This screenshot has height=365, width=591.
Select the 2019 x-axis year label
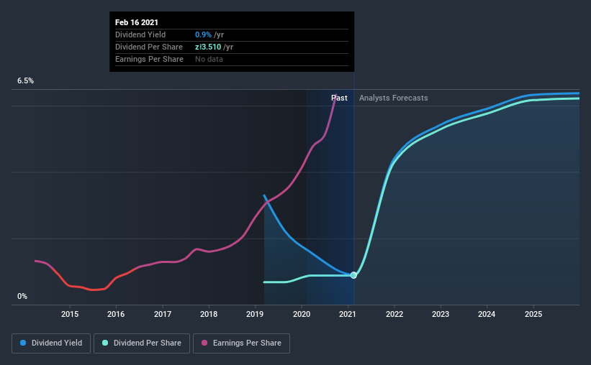point(255,314)
